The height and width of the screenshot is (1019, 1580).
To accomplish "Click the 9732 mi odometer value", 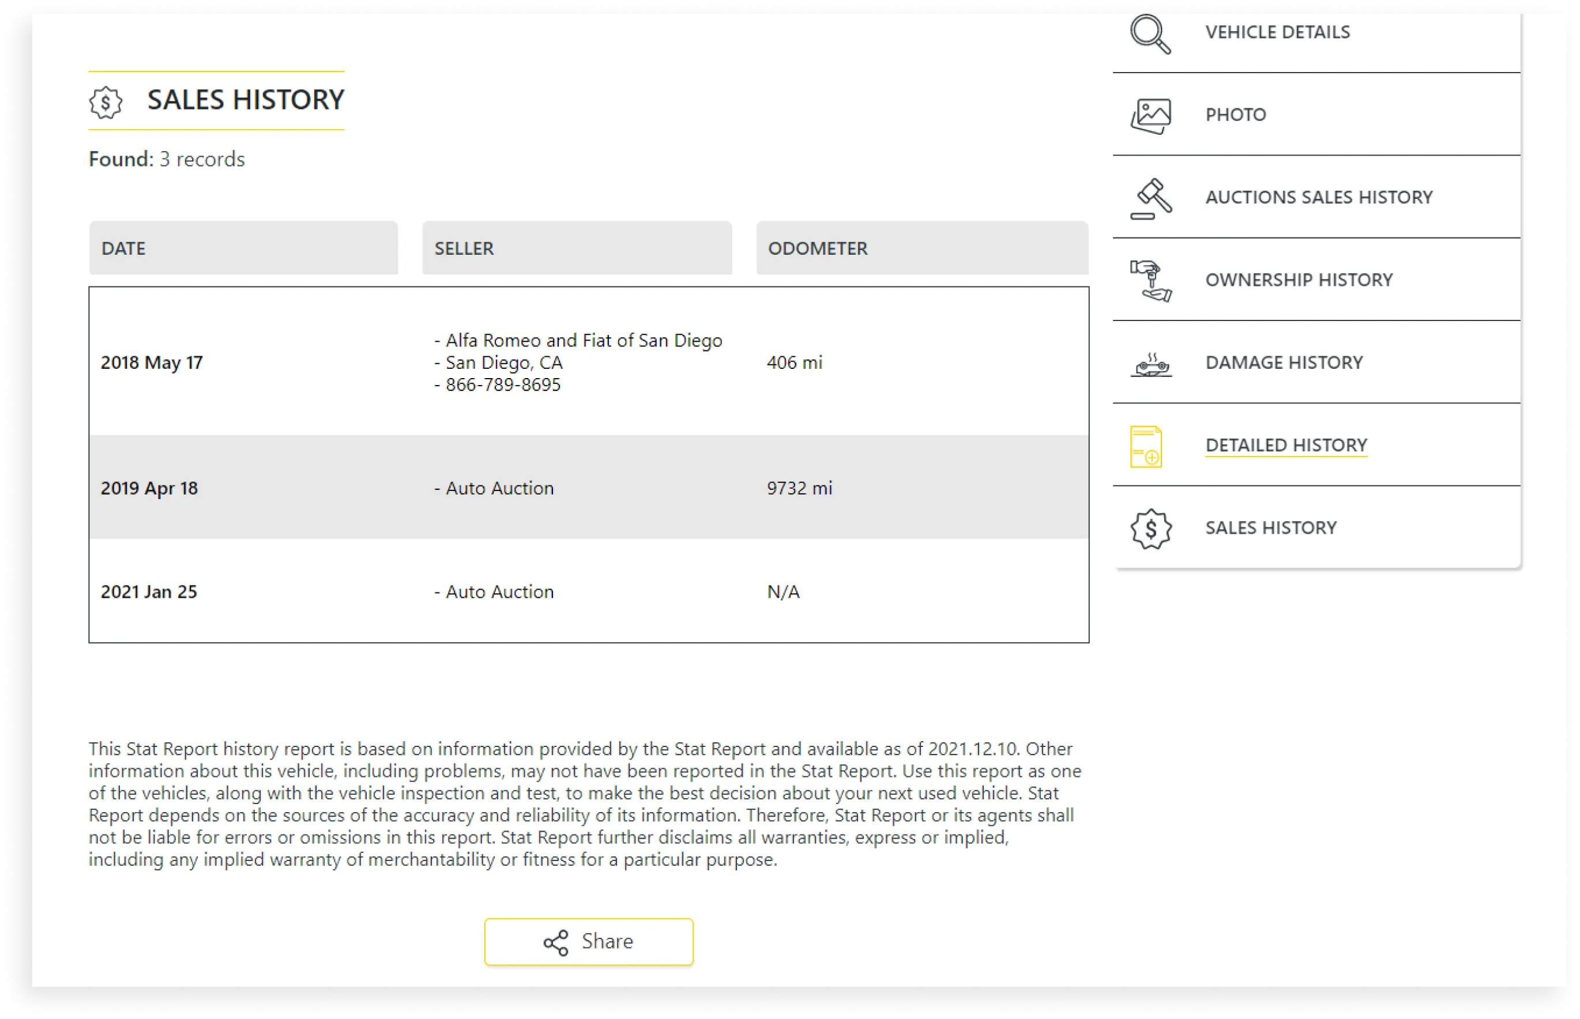I will pos(800,488).
